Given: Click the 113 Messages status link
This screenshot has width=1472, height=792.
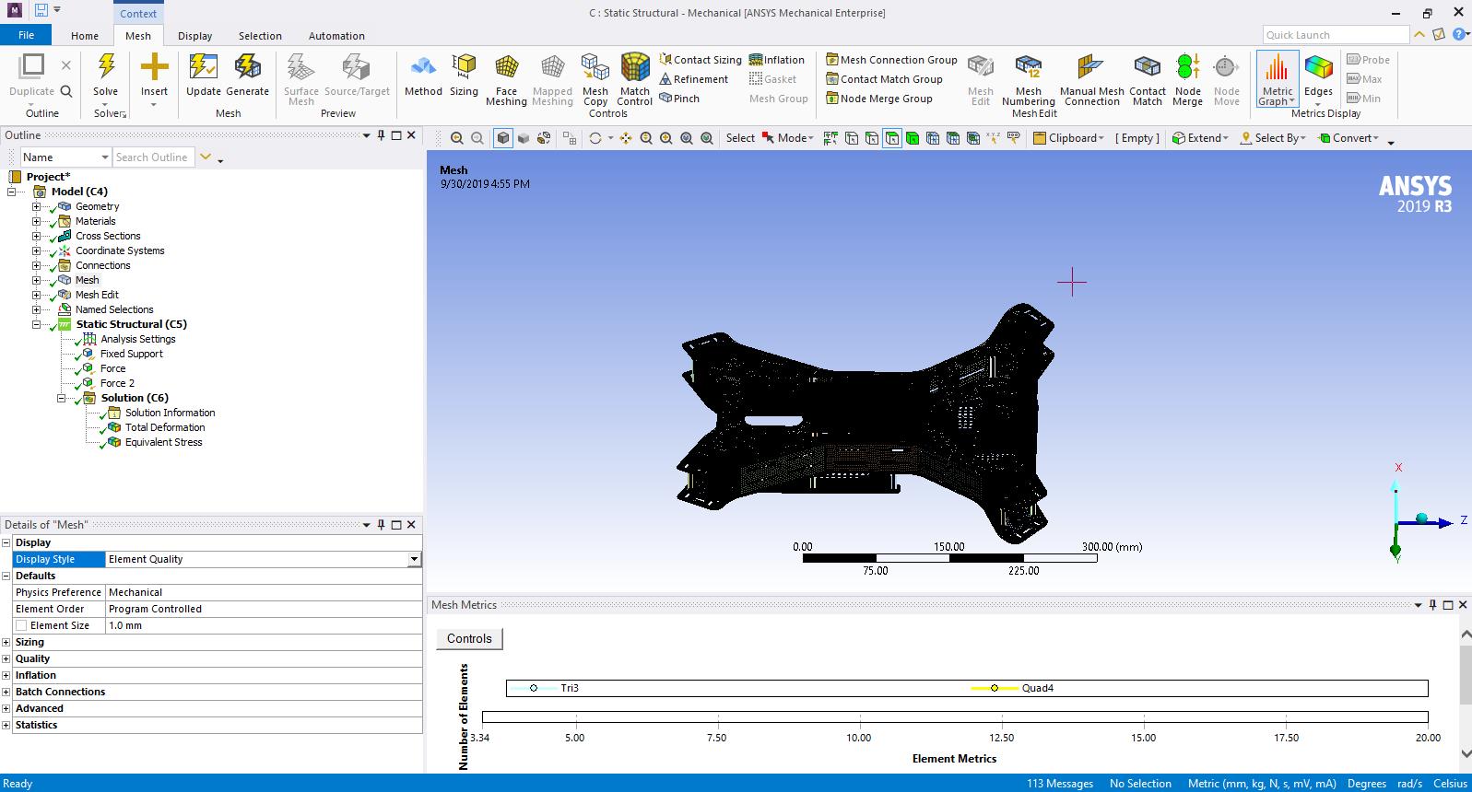Looking at the screenshot, I should coord(1059,784).
